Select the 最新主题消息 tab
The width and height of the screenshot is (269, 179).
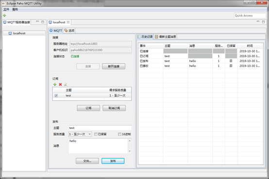point(166,37)
